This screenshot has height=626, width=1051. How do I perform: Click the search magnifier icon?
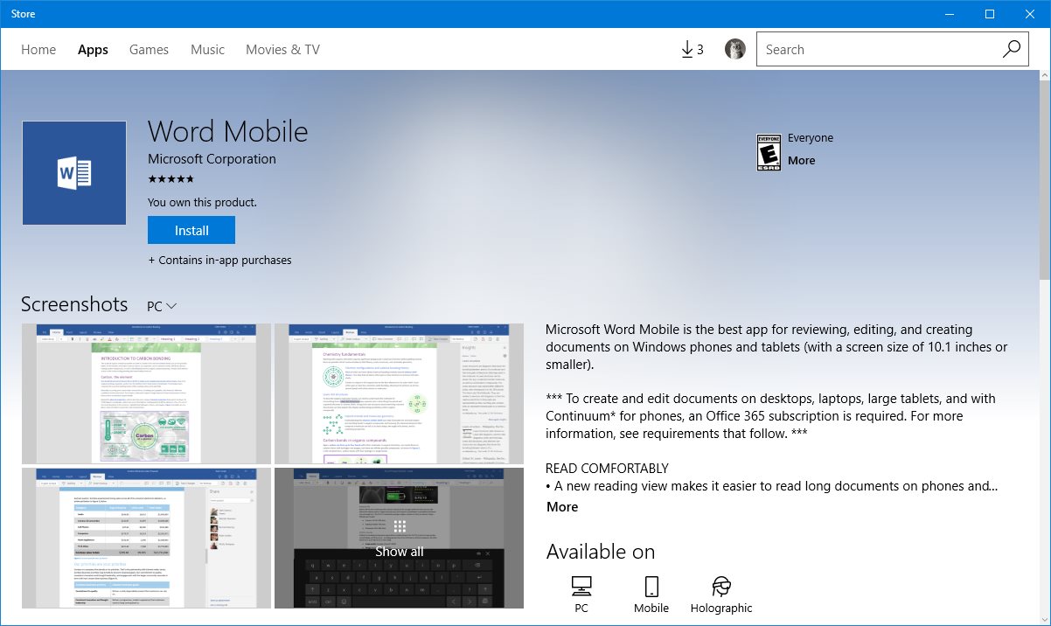(x=1011, y=50)
